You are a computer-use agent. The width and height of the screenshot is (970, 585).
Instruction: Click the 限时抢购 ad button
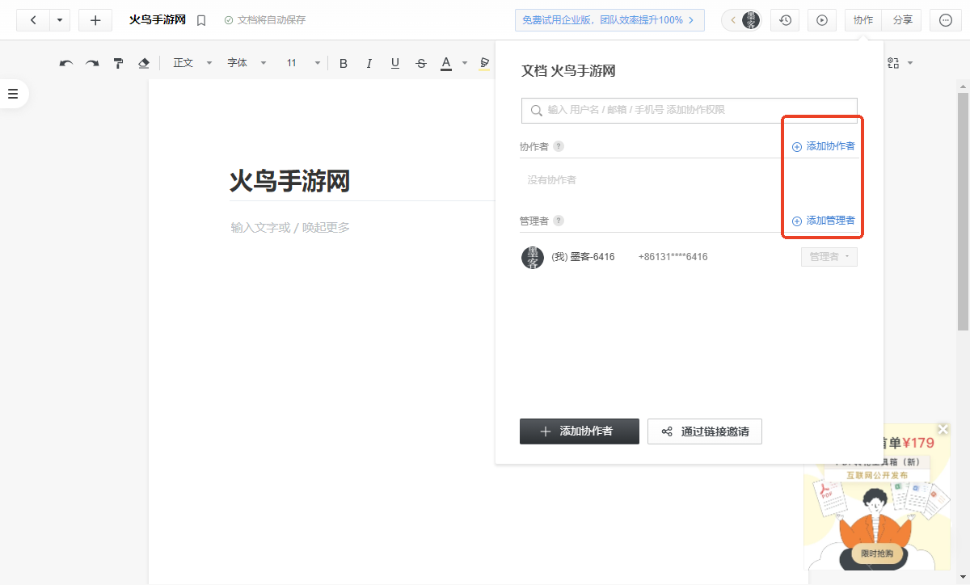click(x=877, y=553)
